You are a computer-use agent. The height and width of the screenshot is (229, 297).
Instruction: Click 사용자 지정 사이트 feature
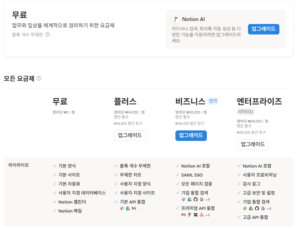coord(137,193)
